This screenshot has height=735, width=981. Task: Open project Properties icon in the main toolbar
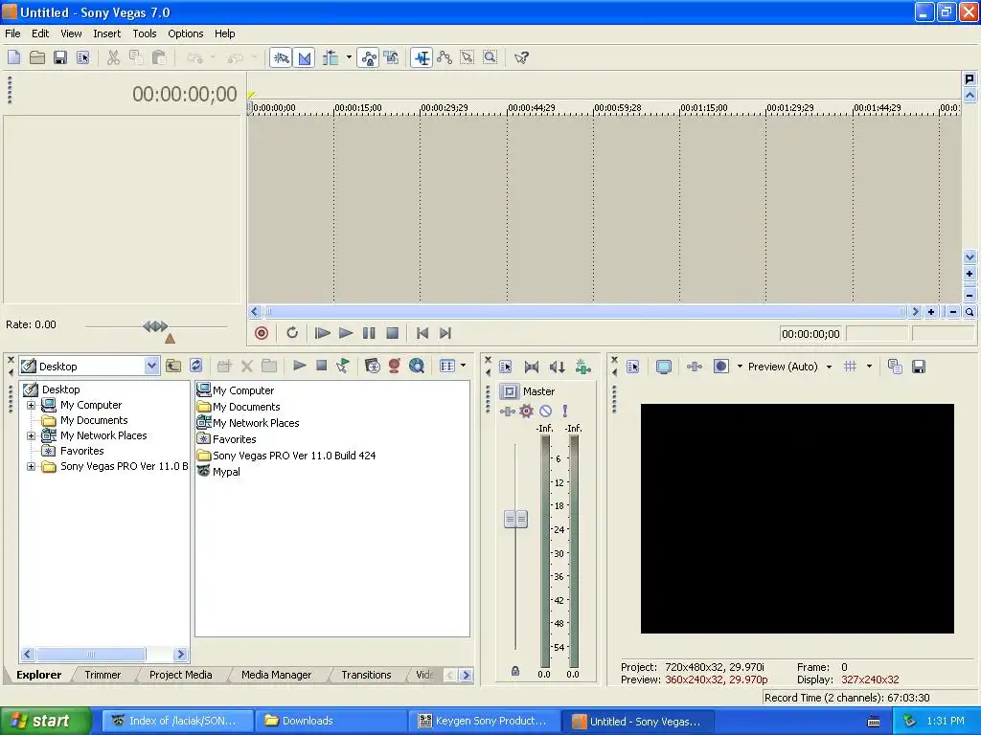tap(83, 58)
